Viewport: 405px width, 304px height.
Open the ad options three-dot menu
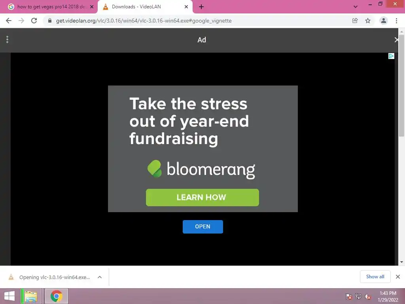[7, 40]
